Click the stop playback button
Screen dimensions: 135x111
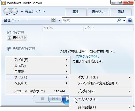pyautogui.click(x=42, y=98)
